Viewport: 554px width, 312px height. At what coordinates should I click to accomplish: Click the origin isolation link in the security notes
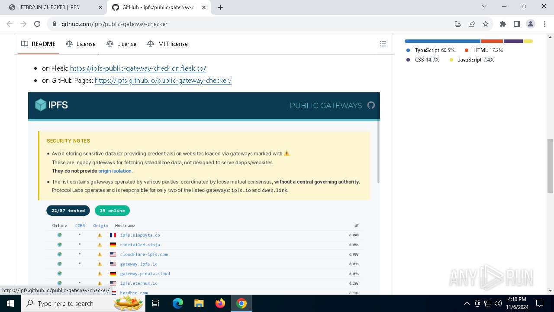pos(115,171)
